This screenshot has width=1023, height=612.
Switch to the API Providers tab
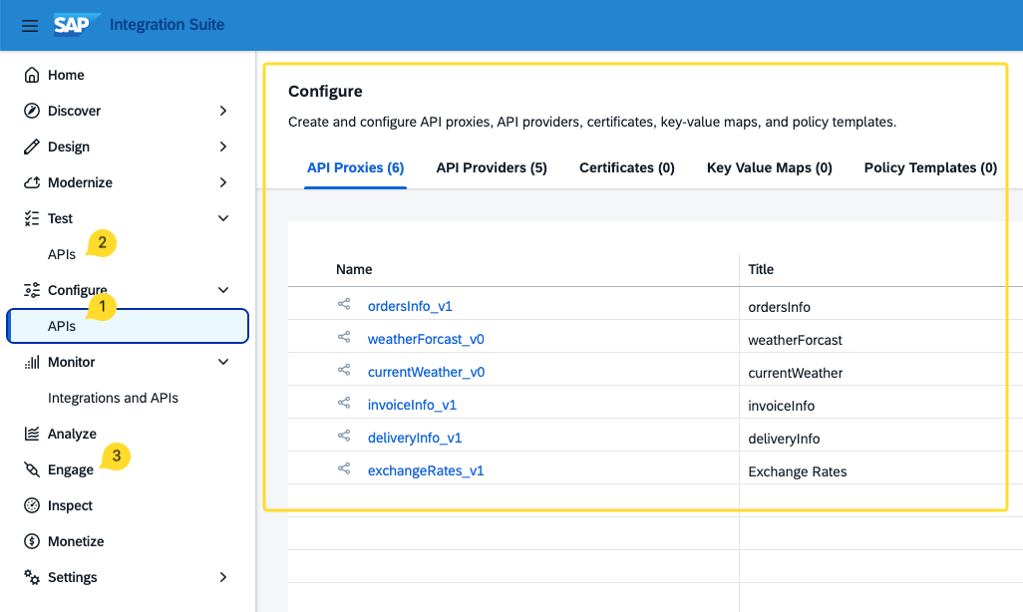click(492, 168)
